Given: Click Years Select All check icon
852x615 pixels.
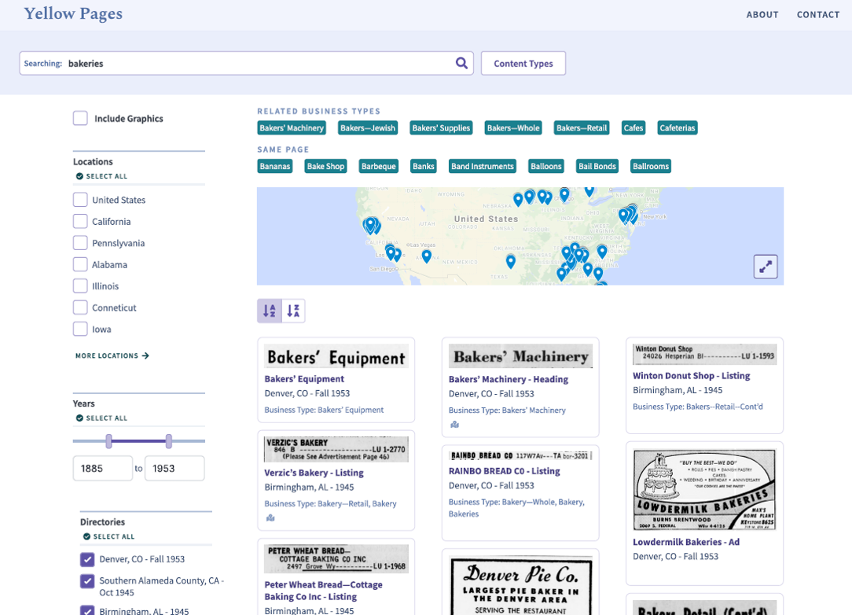Looking at the screenshot, I should point(79,418).
